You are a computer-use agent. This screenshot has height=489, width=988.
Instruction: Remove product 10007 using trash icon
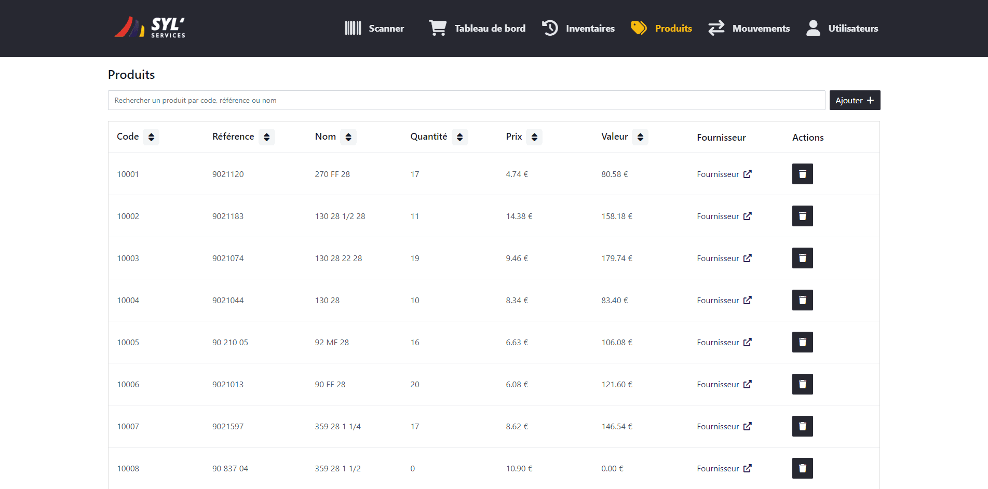point(802,426)
